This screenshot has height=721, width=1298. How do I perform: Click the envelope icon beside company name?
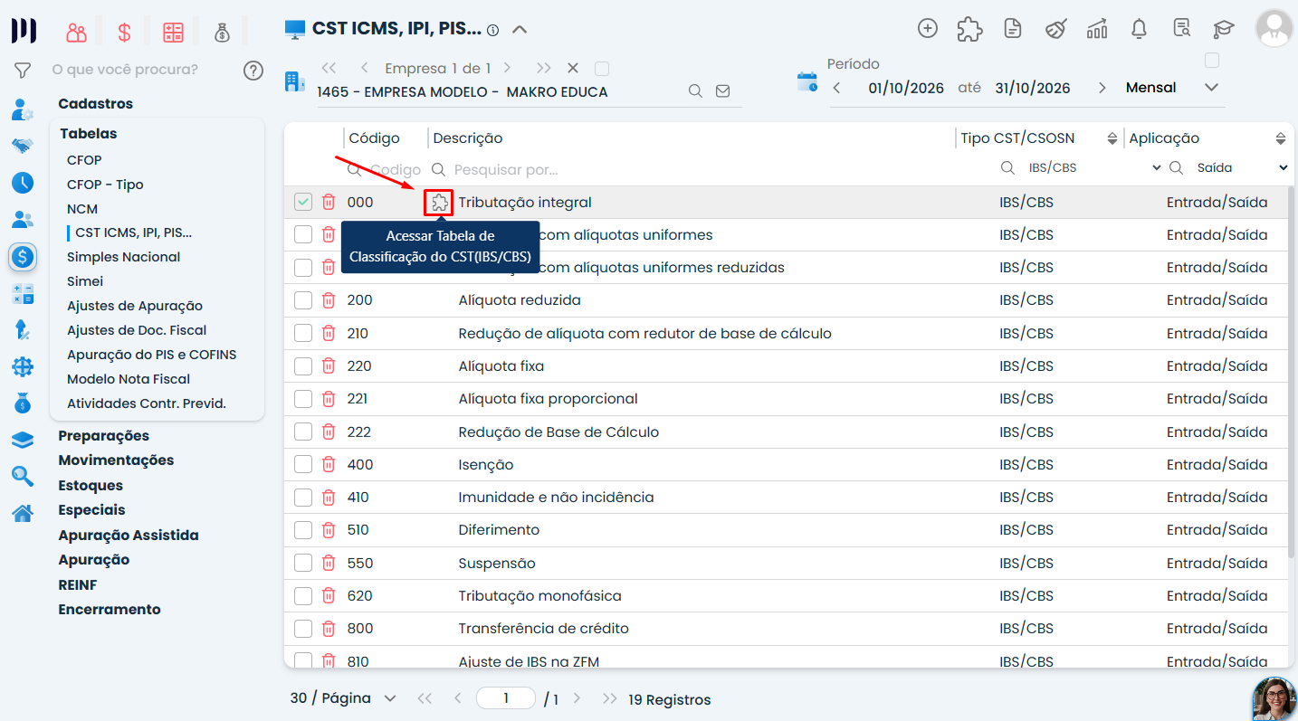tap(722, 91)
